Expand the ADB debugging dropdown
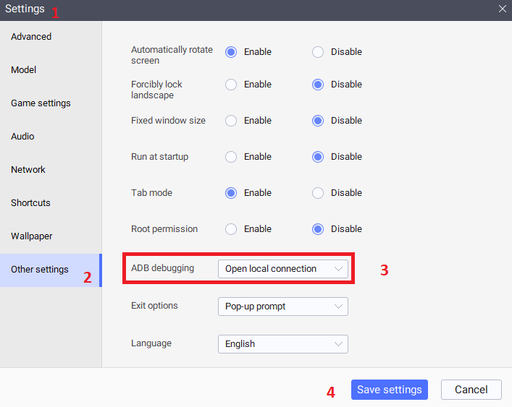 coord(282,269)
